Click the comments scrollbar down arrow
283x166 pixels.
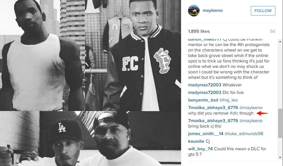280,157
